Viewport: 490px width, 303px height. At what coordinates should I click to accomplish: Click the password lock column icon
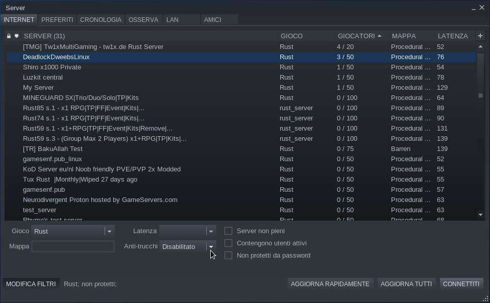pos(9,36)
